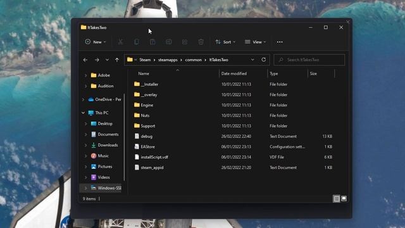405x228 pixels.
Task: Click the Copy icon in toolbar
Action: [x=137, y=42]
